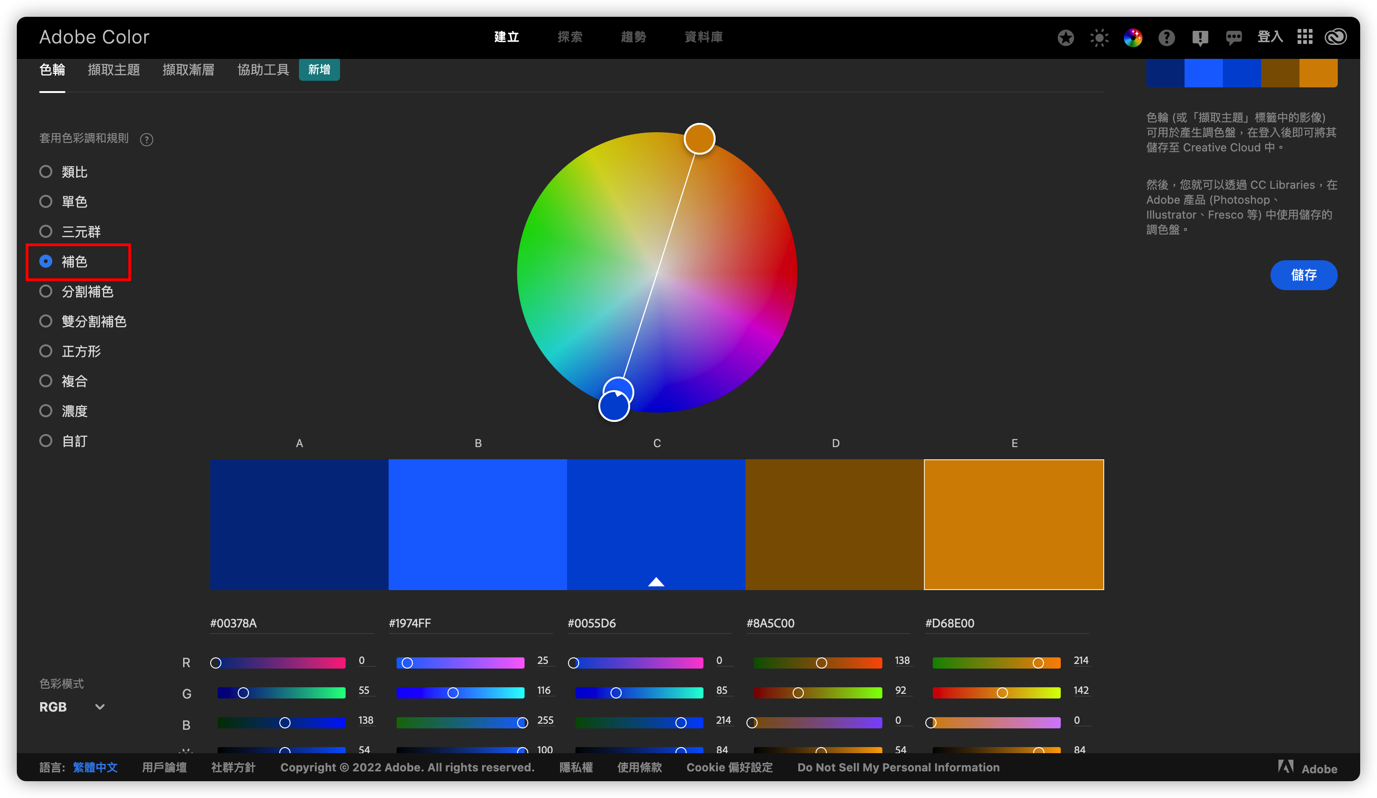Click the 儲存 save button
Screen dimensions: 1377x798
tap(1304, 275)
